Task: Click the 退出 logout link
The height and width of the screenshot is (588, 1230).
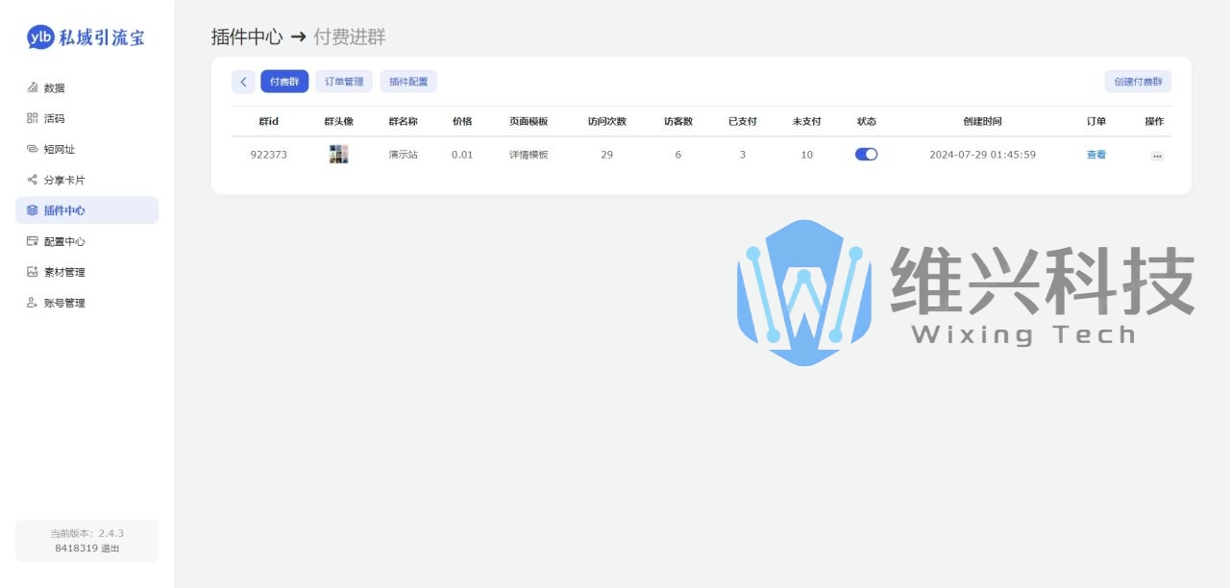Action: [x=111, y=549]
